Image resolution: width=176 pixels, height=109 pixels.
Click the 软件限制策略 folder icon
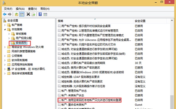click(9, 60)
